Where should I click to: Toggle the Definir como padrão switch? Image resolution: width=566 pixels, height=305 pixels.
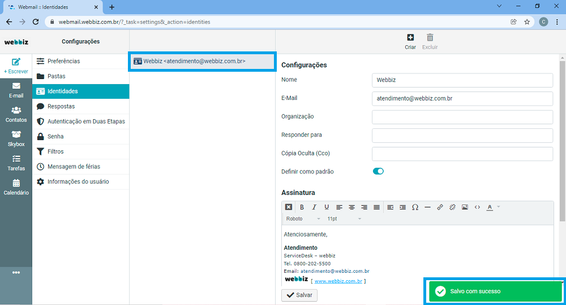click(x=378, y=171)
